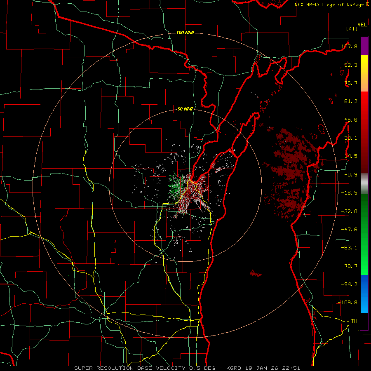This screenshot has height=371, width=371.
Task: Click the Super-Resolution Base Velocity caption
Action: 187,368
